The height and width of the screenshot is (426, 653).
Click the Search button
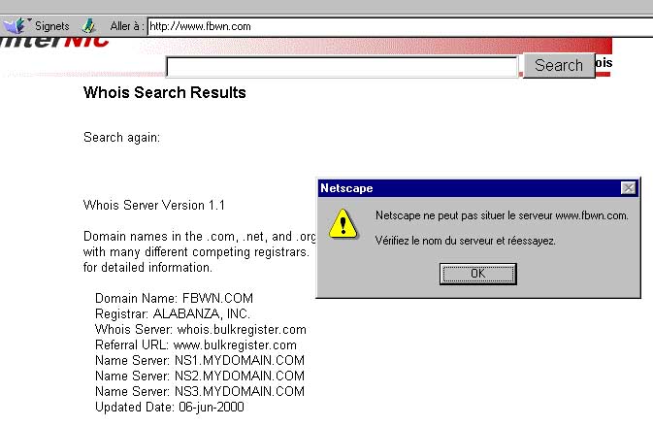559,65
